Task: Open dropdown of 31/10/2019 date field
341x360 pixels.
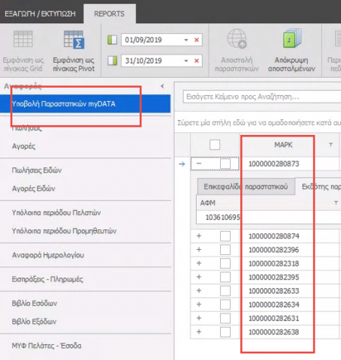Action: click(x=186, y=61)
